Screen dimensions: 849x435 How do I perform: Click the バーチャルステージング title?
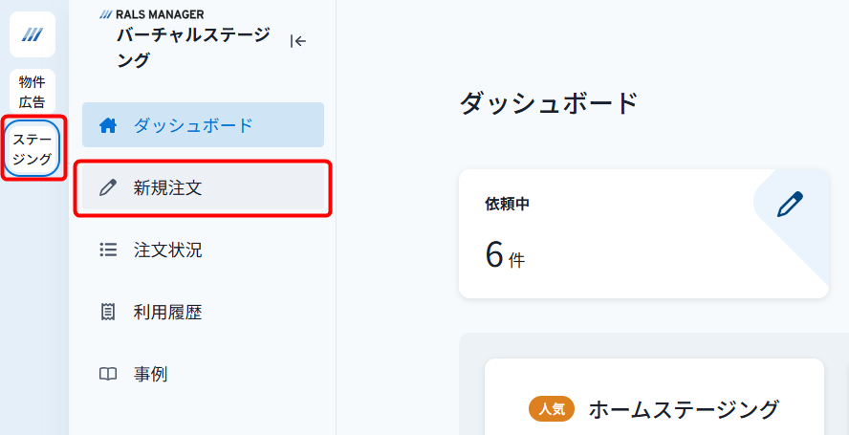coord(193,48)
